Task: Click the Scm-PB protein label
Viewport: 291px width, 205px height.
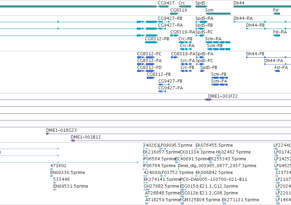Action: tap(219, 74)
